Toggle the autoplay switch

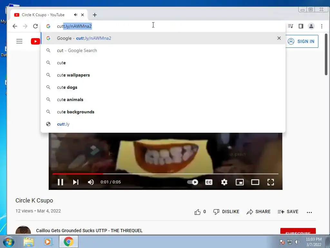193,182
